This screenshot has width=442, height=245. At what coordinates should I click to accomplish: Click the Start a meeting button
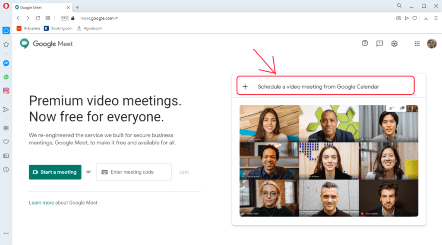[55, 172]
